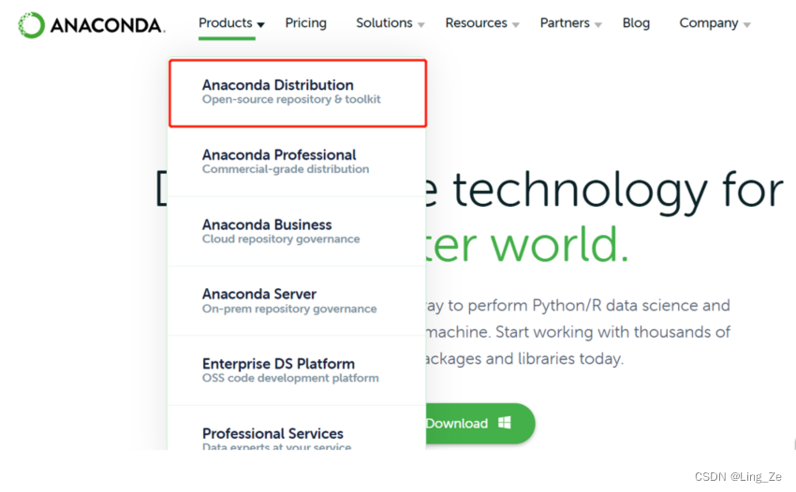796x492 pixels.
Task: Click the Anaconda logo
Action: (92, 25)
